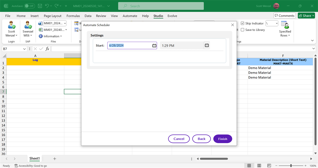Add a new sheet with the plus icon
The height and width of the screenshot is (168, 318).
pos(55,158)
